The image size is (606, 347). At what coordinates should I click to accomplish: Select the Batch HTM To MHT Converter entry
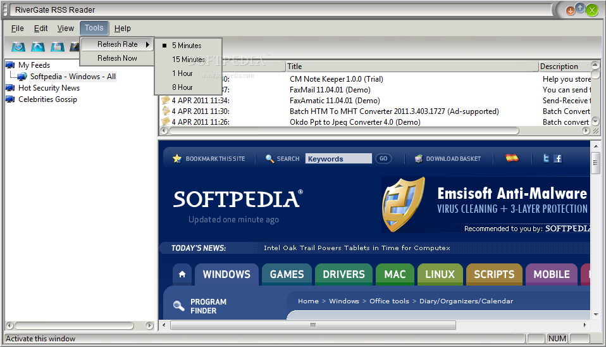tap(394, 111)
